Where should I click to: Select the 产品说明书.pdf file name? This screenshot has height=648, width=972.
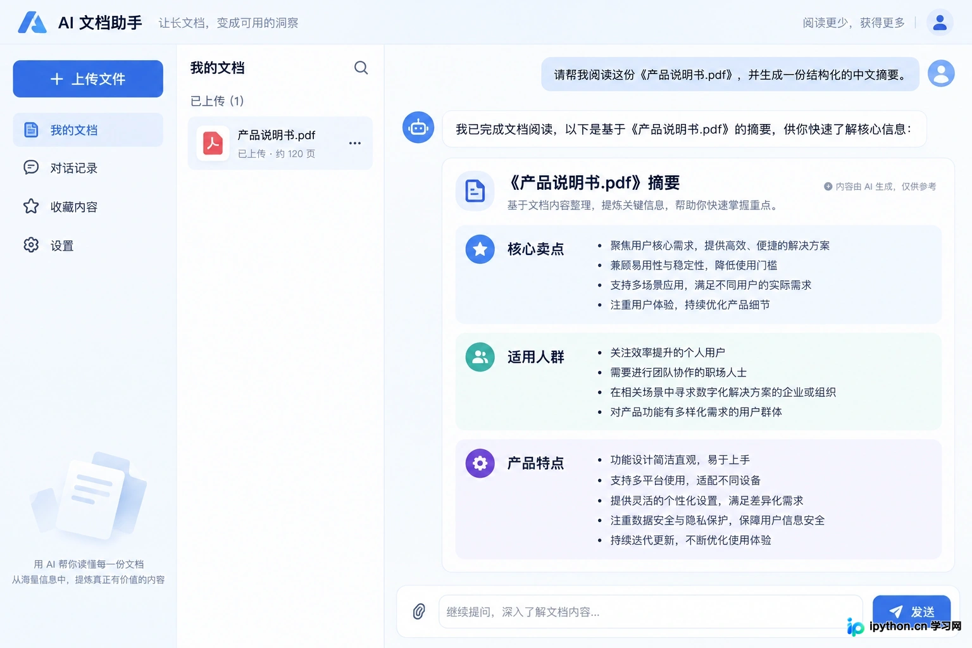[276, 135]
